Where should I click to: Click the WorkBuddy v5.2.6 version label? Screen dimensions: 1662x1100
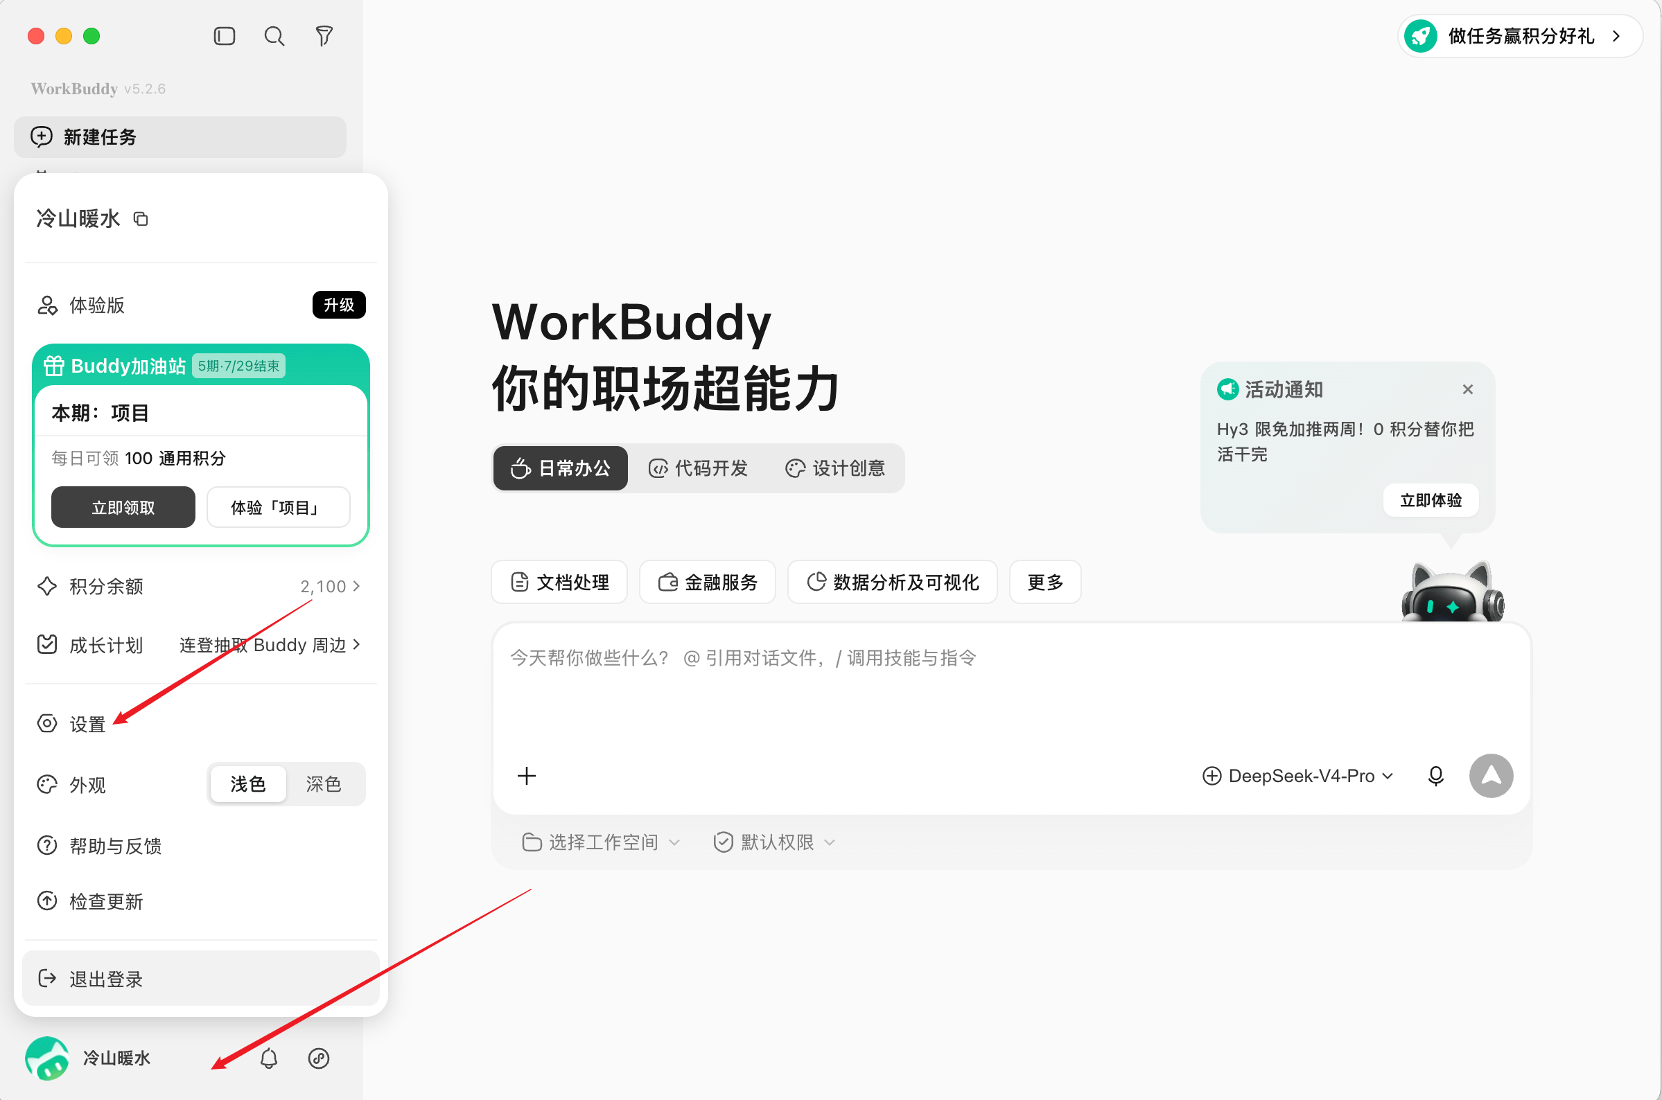98,89
